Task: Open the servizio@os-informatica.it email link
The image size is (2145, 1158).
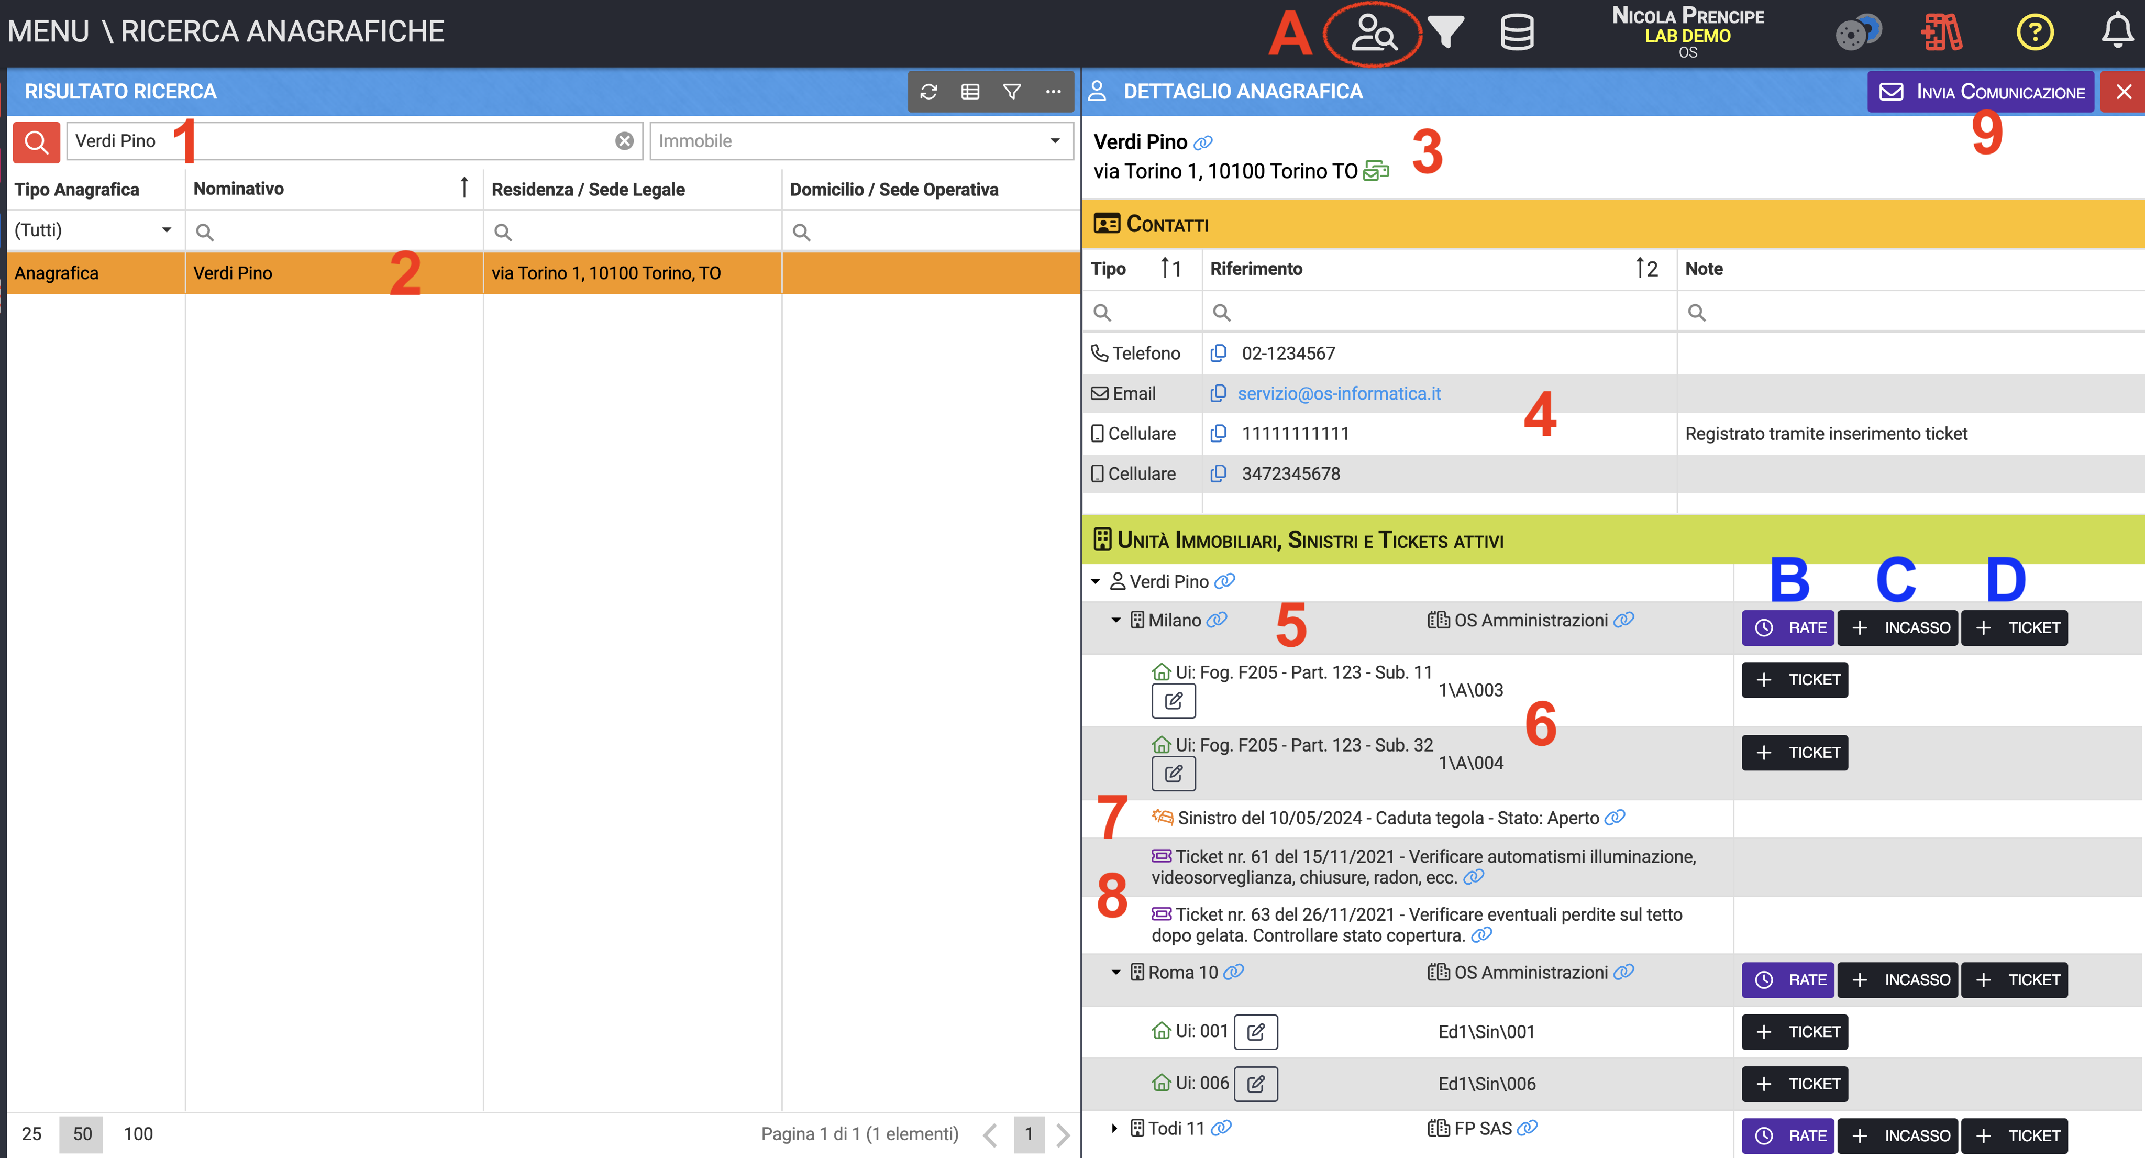Action: click(1339, 393)
